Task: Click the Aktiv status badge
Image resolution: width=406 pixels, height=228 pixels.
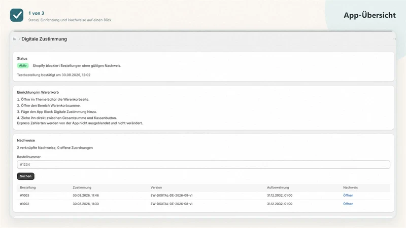Action: click(23, 66)
